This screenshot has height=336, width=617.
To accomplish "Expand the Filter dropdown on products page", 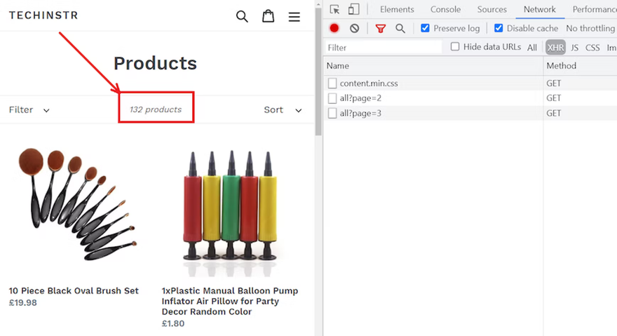I will [x=29, y=109].
